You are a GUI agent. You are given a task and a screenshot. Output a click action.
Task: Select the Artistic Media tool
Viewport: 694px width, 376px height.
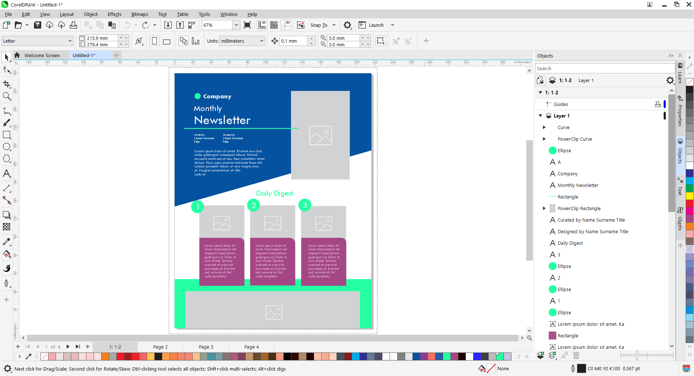point(7,123)
